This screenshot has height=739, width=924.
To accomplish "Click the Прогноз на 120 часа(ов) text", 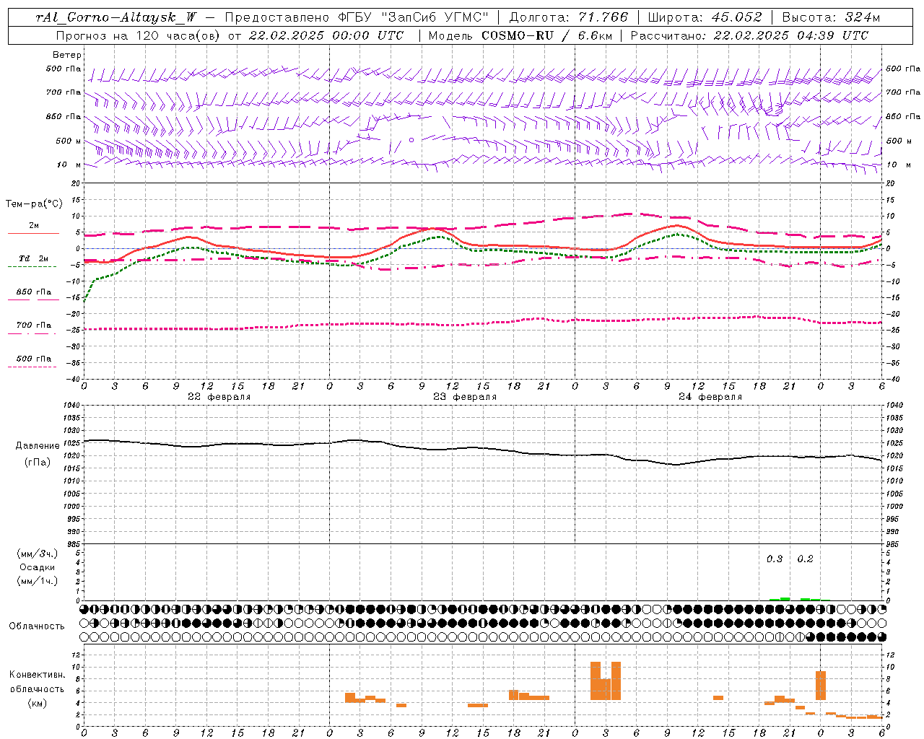I will click(138, 35).
